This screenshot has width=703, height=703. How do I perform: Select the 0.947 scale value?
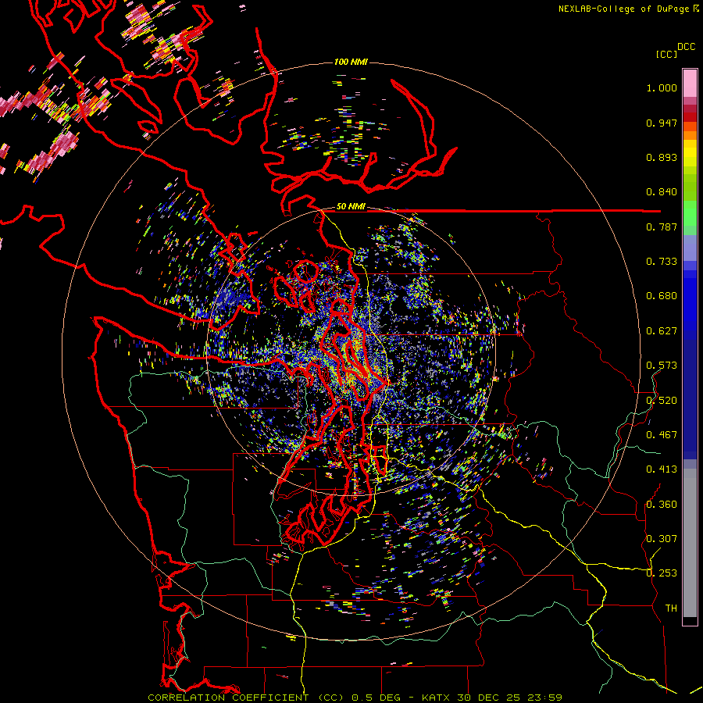tap(662, 123)
